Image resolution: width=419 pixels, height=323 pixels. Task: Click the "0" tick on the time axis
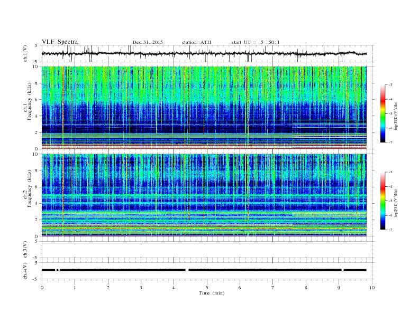point(42,288)
